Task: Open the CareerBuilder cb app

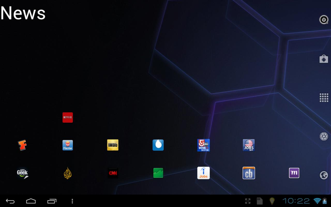Action: click(249, 173)
